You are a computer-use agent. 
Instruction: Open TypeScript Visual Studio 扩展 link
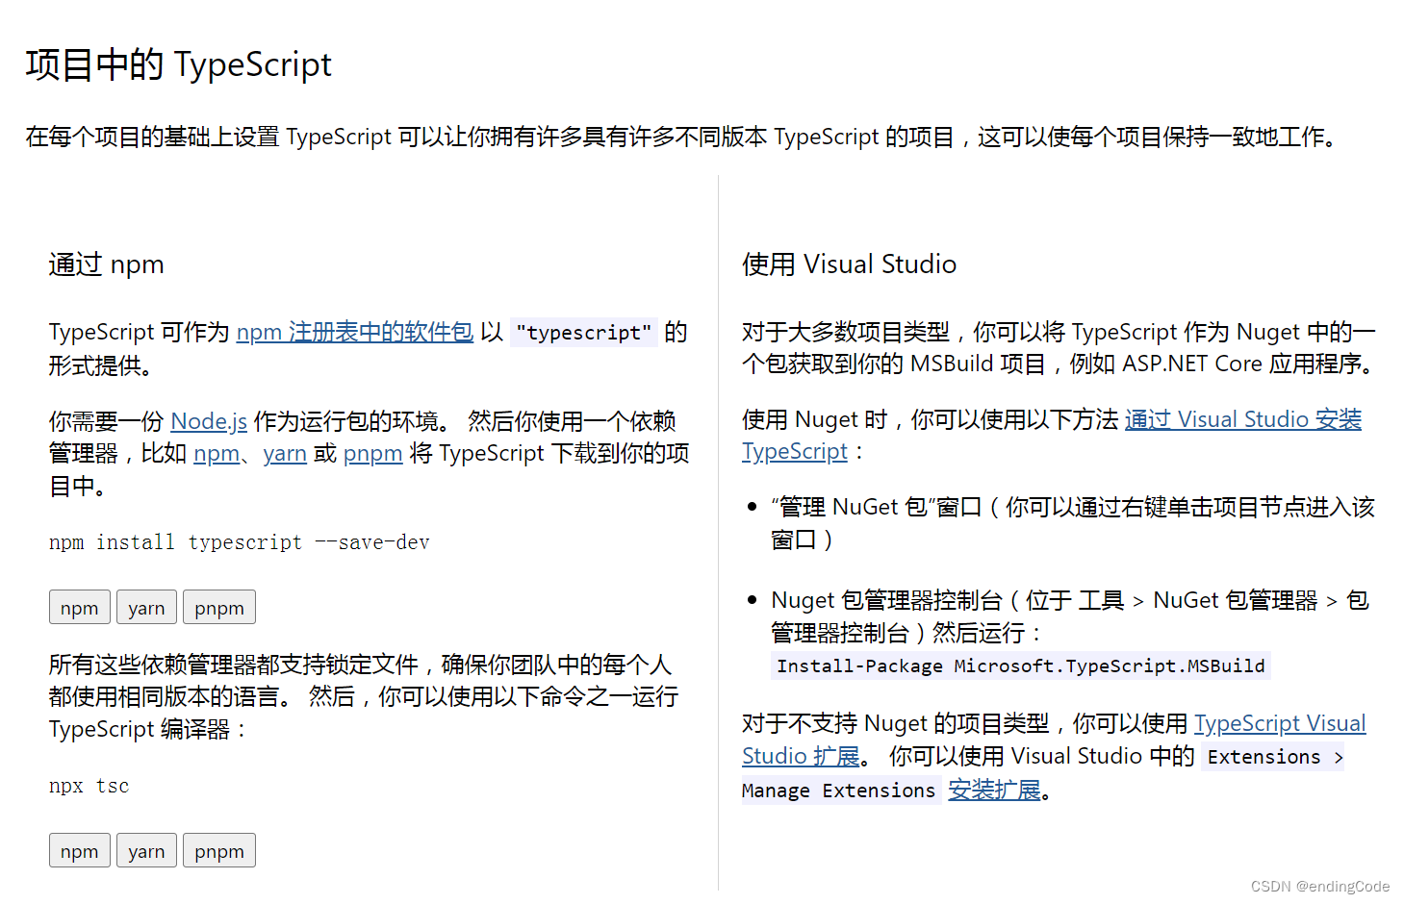point(1280,724)
